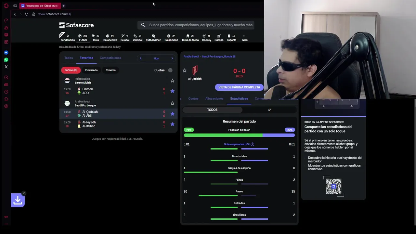Viewport: 416px width, 234px height.
Task: Open WhatsApp in the browser sidebar
Action: coord(6,59)
